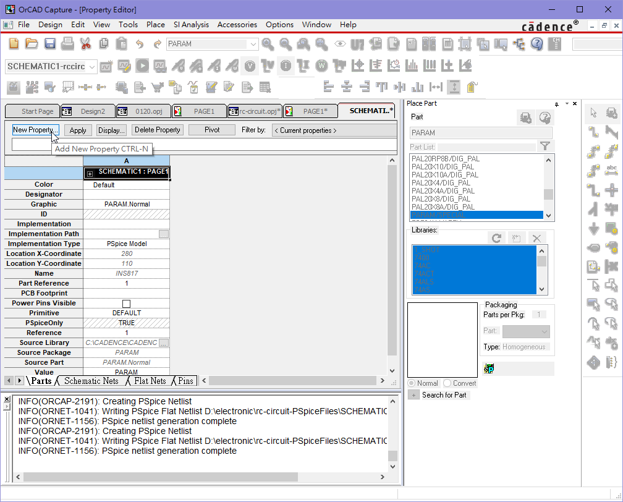Open the SCHEMATIC1-rccirc profile dropdown
The height and width of the screenshot is (502, 623).
pos(91,67)
